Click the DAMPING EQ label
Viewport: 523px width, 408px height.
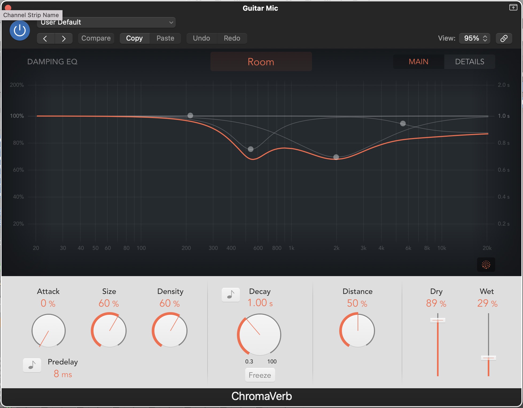(x=52, y=62)
